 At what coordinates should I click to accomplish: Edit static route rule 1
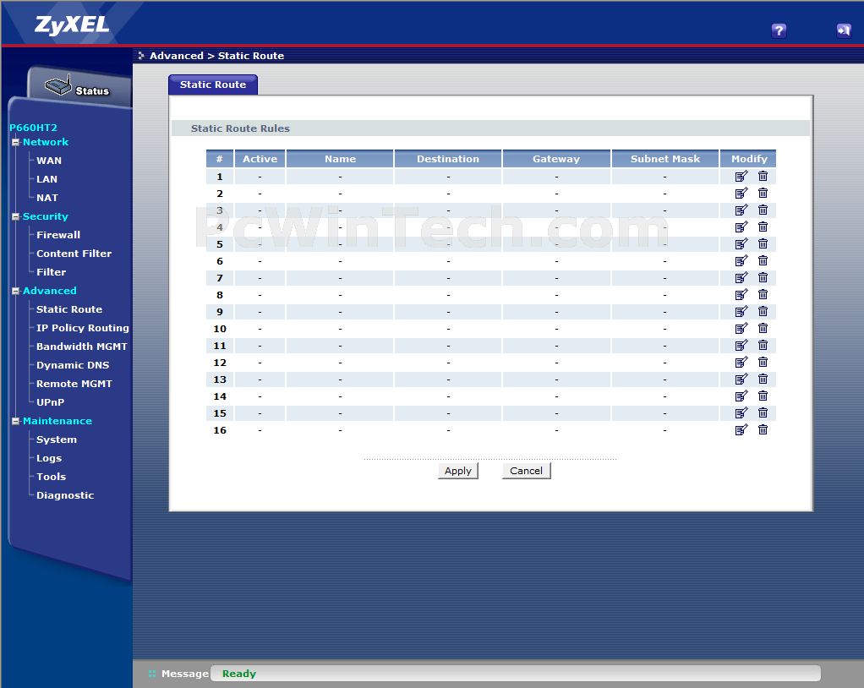point(741,177)
